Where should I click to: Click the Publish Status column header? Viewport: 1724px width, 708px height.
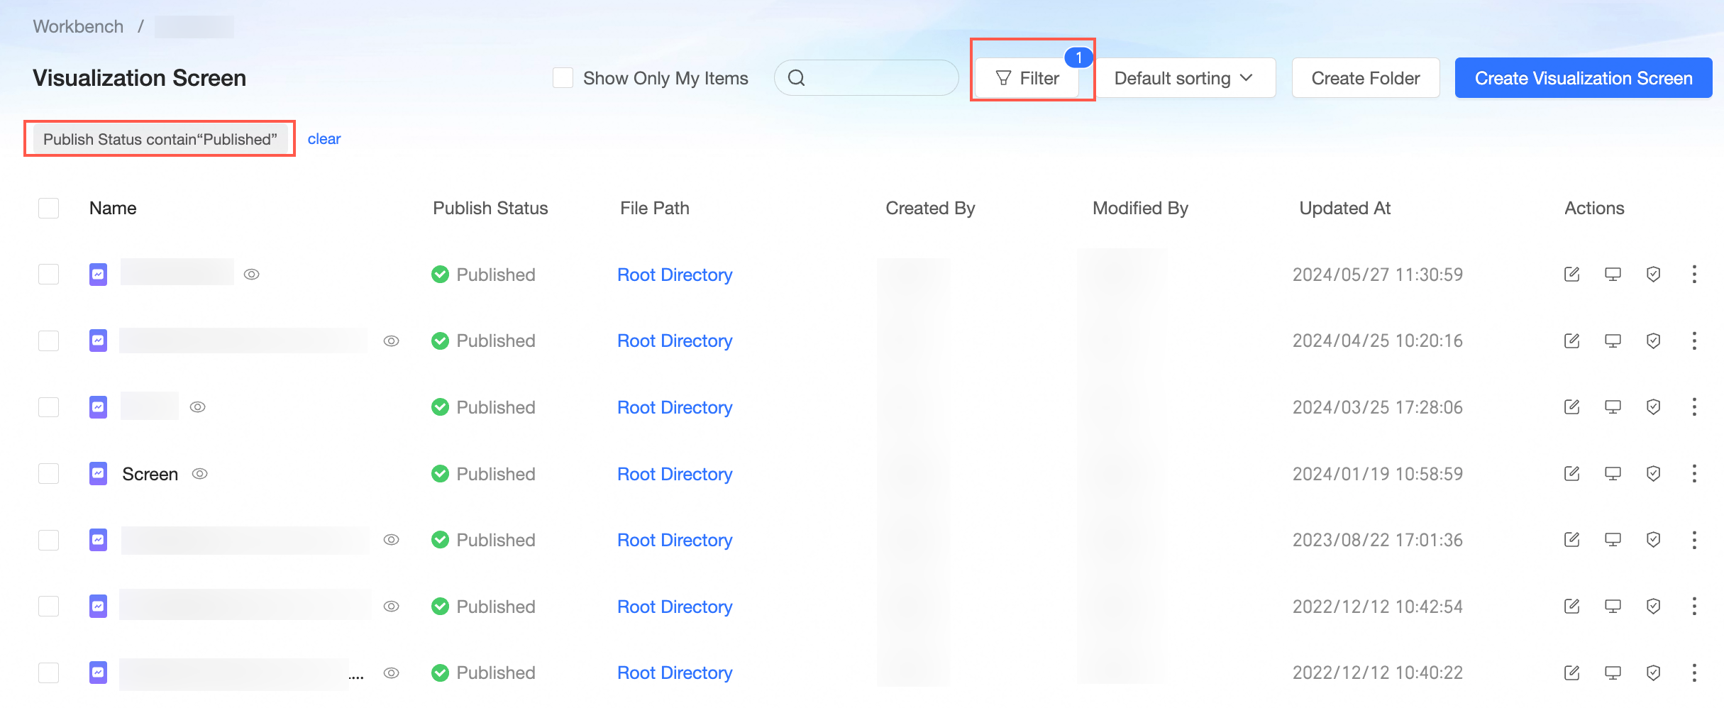click(x=490, y=208)
